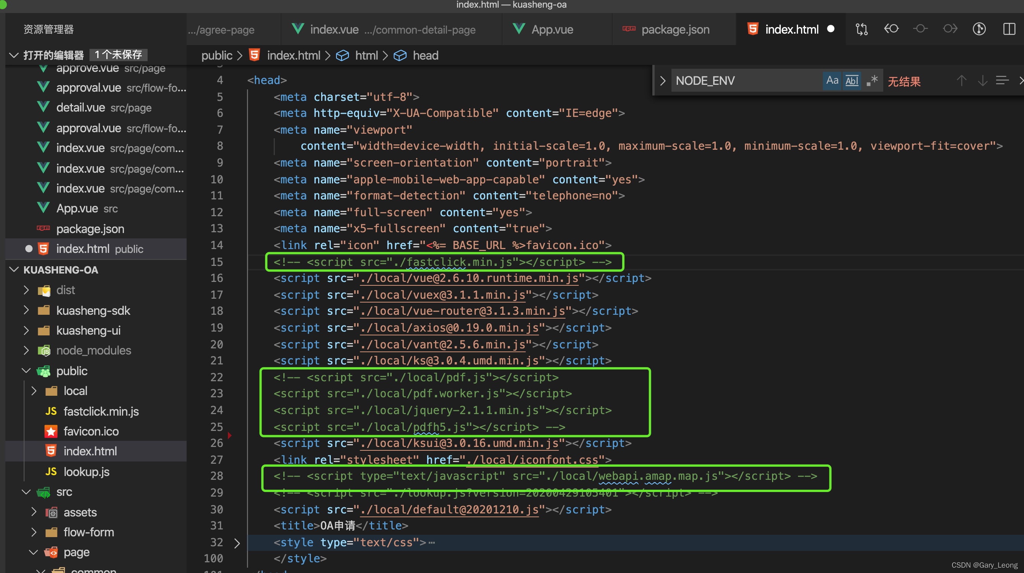Go to next change arrow icon

[950, 29]
